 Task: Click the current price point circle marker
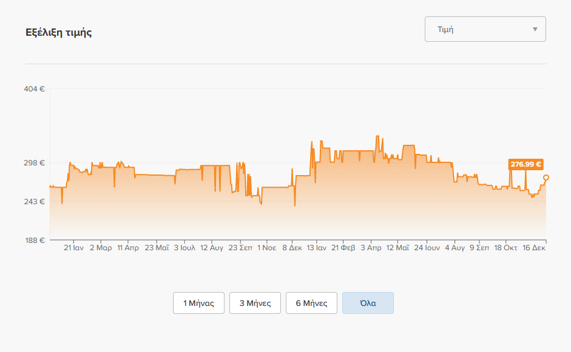click(546, 178)
